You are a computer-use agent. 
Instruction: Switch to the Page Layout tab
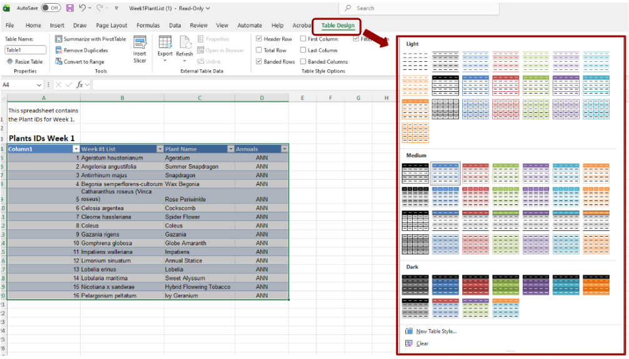(x=112, y=25)
